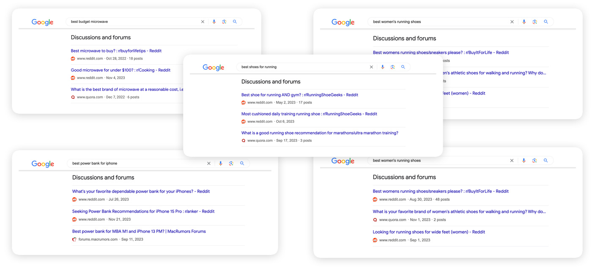This screenshot has height=274, width=592.
Task: Open Google Lens in the power bank card
Action: click(231, 163)
